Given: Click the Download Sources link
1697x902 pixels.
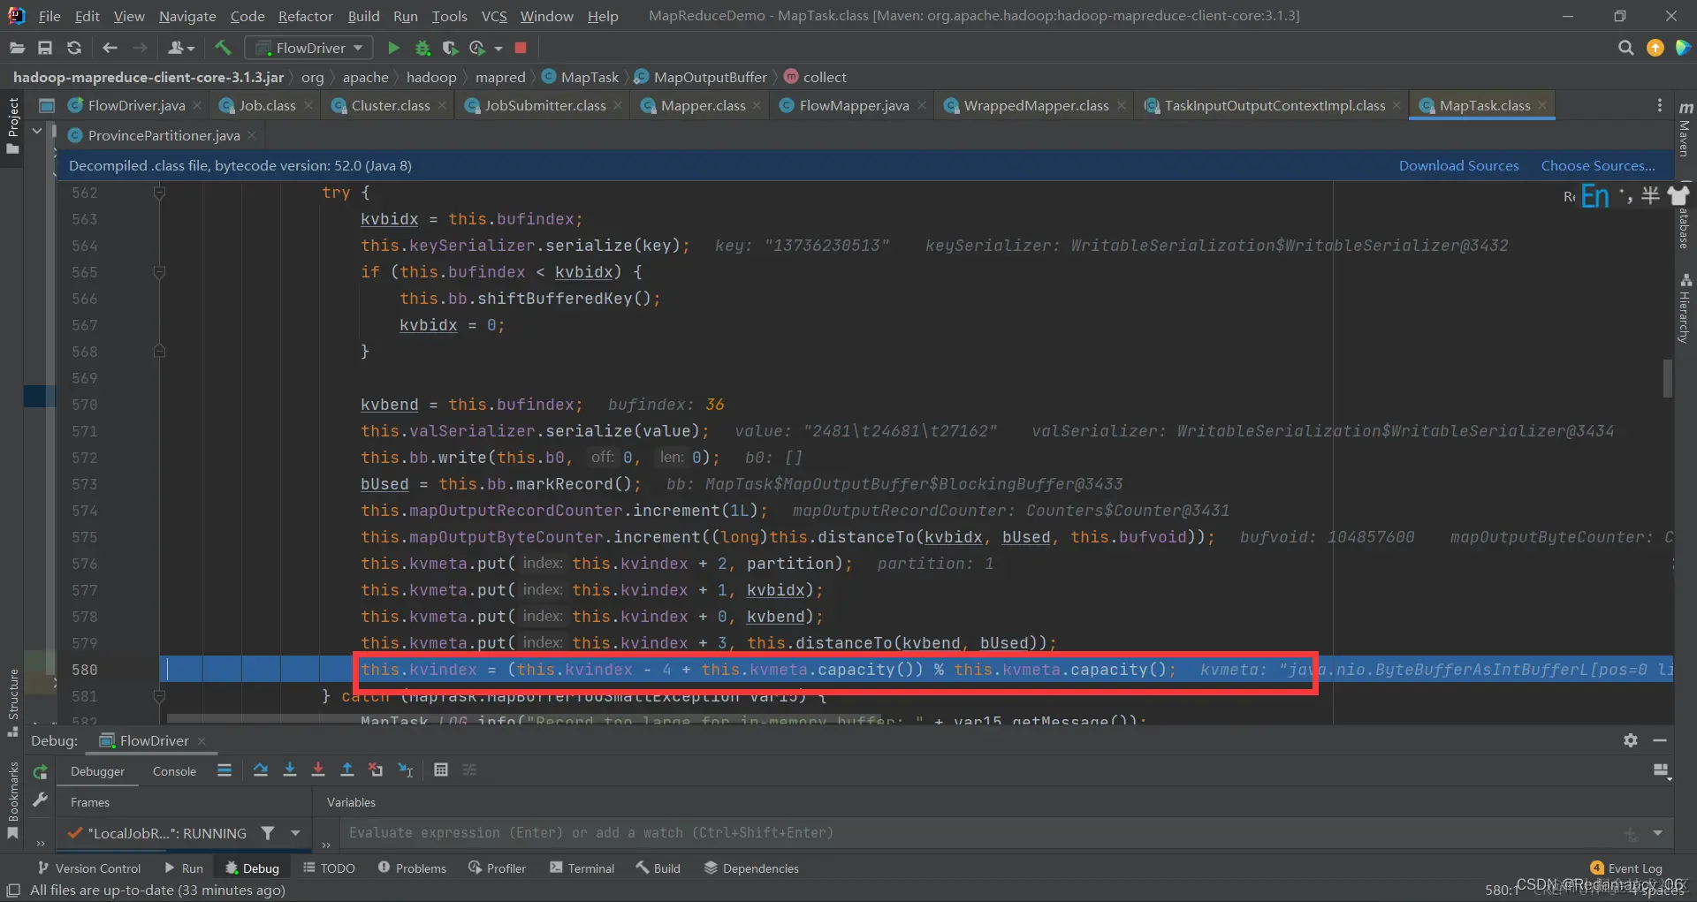Looking at the screenshot, I should click(1458, 166).
